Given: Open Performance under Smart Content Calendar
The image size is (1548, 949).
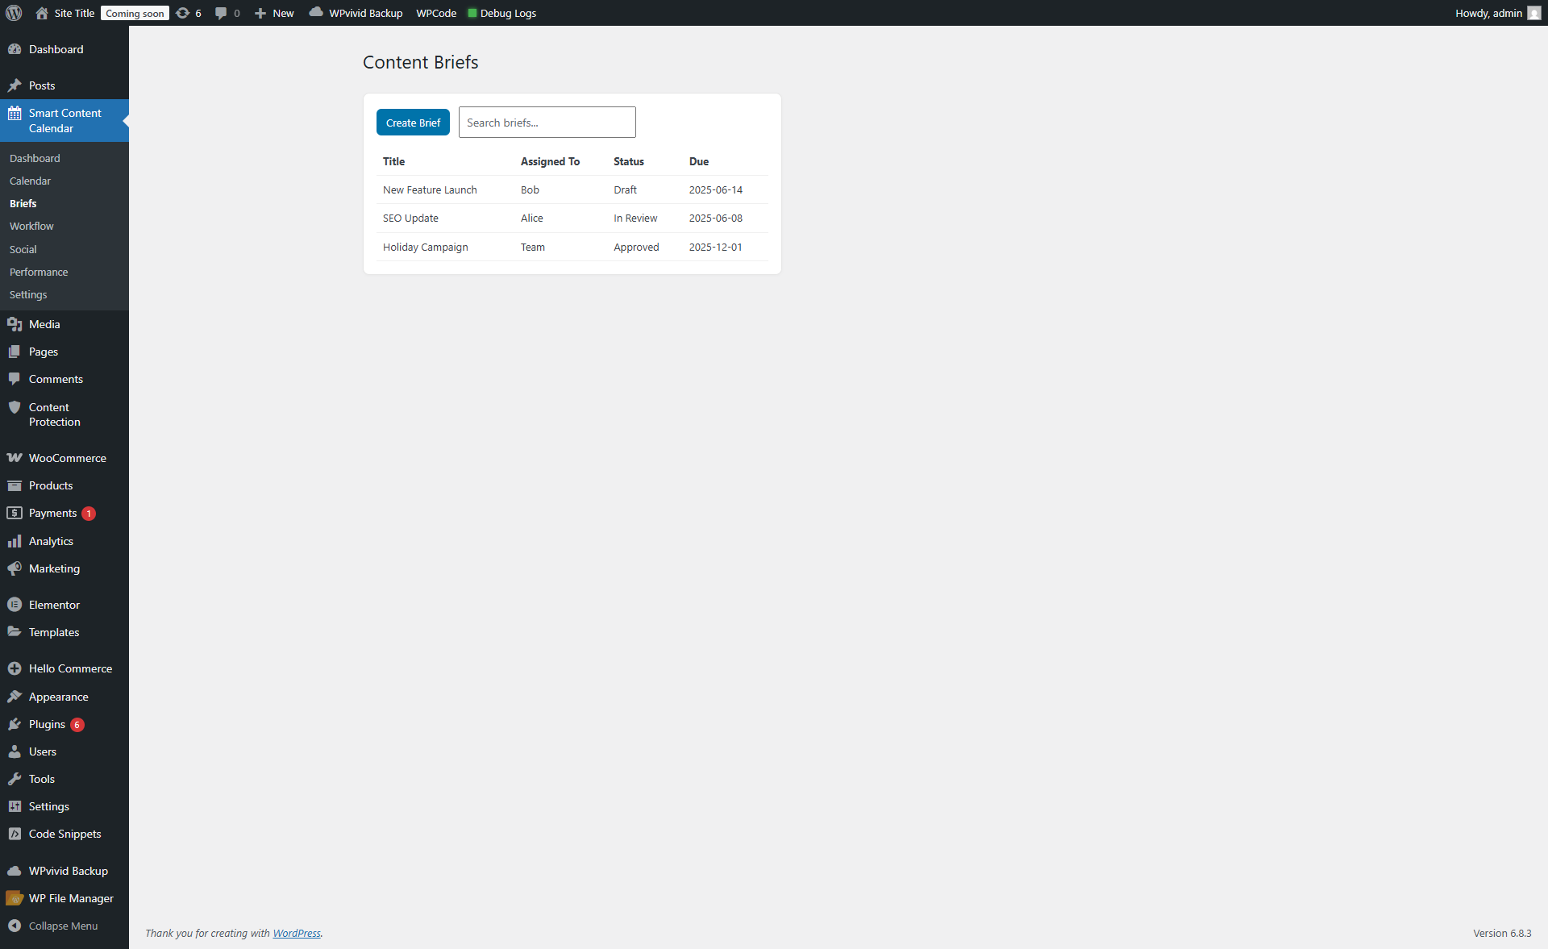Looking at the screenshot, I should coord(39,273).
